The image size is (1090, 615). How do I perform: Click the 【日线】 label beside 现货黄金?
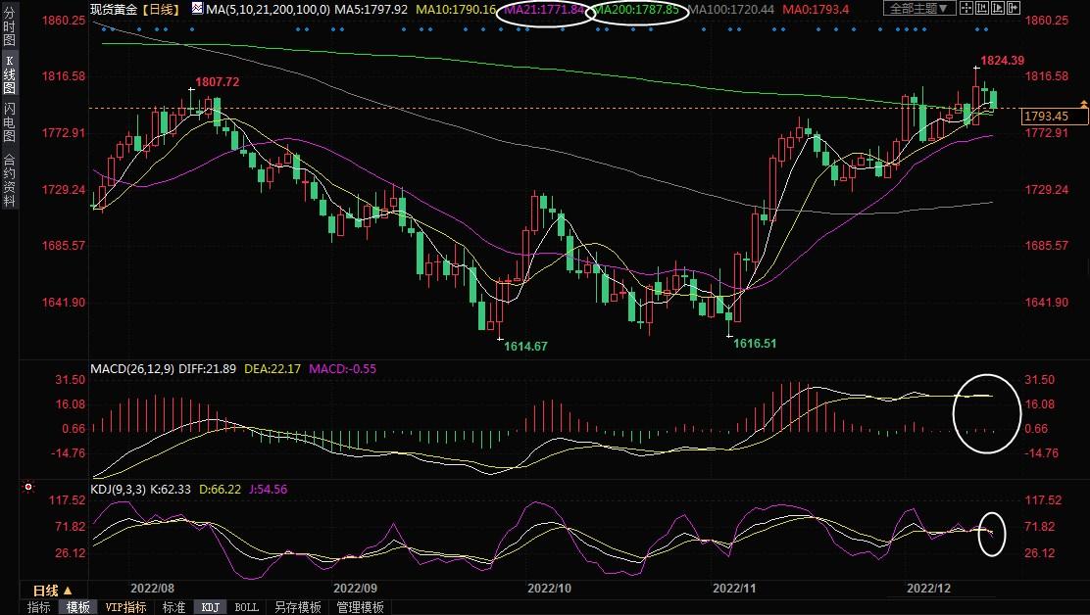[162, 9]
